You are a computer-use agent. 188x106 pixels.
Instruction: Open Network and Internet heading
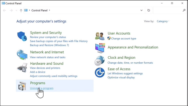47,52
